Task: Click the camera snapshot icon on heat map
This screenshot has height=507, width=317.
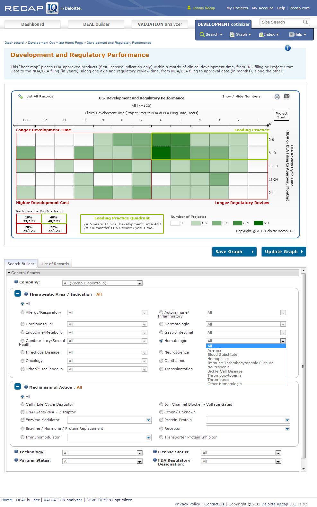Action: point(287,97)
